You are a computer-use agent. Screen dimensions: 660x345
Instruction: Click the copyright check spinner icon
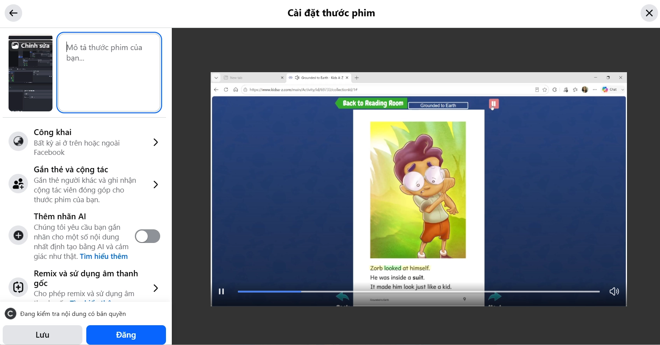pyautogui.click(x=10, y=314)
